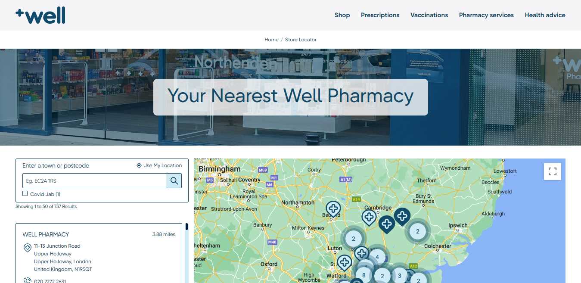Select the pharmacy pin near Bedford
Viewport: 581px width, 283px height.
pos(333,209)
